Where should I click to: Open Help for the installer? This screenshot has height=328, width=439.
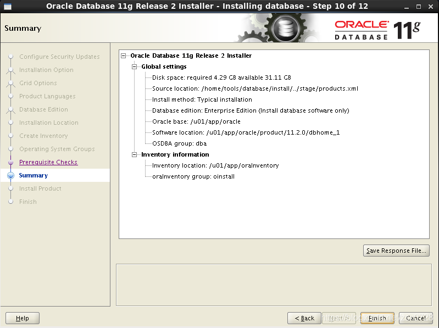(23, 318)
